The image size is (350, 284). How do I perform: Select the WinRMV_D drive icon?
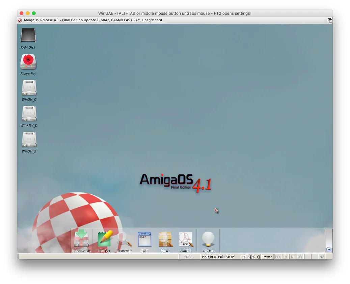(29, 114)
